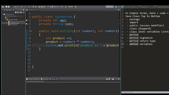Viewport: 169px width, 95px height.
Task: Click the Open Console icon in Console view
Action: (x=113, y=79)
